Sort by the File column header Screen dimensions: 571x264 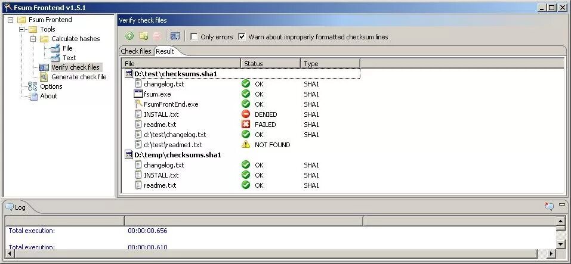(x=181, y=64)
